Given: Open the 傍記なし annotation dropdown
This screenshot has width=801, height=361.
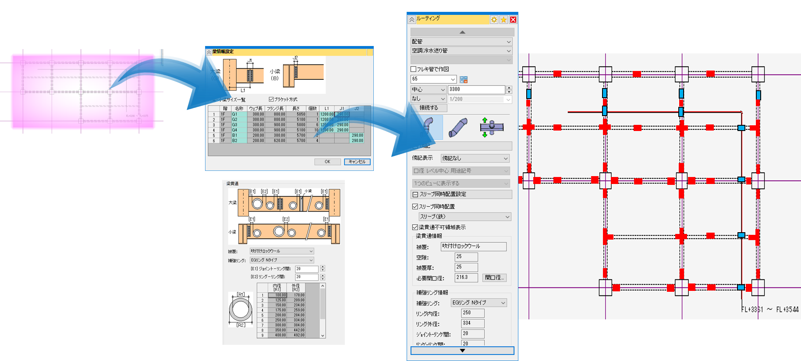Looking at the screenshot, I should 475,158.
